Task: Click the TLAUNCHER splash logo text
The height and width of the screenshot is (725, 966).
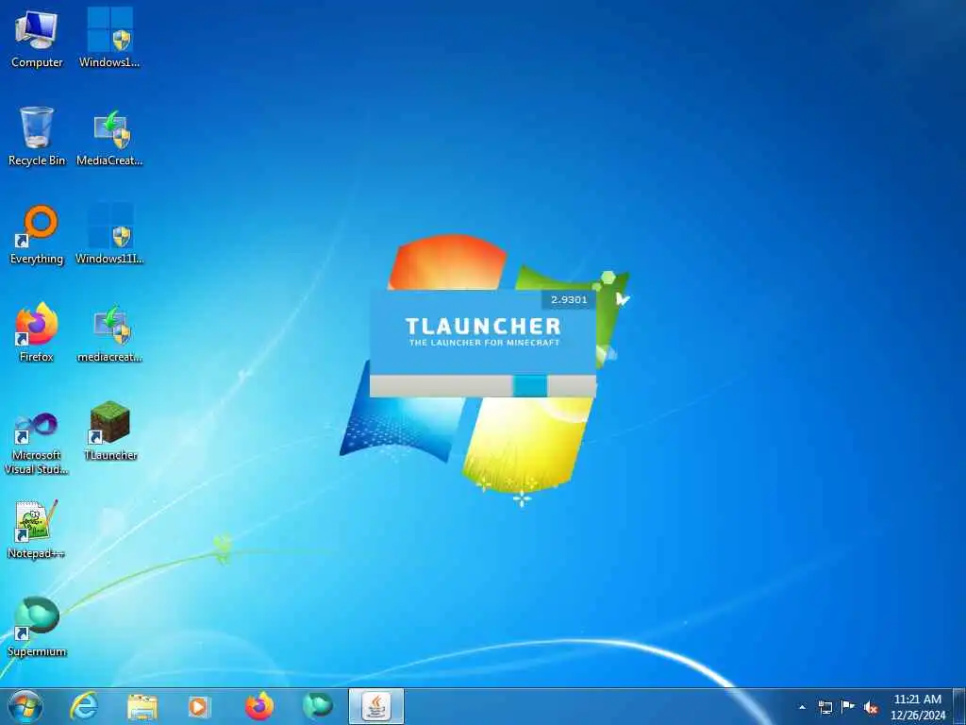Action: (x=483, y=326)
